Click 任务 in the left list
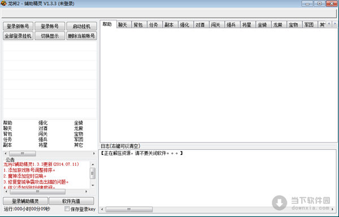Screen dimensions: 339x217 (x=8, y=140)
